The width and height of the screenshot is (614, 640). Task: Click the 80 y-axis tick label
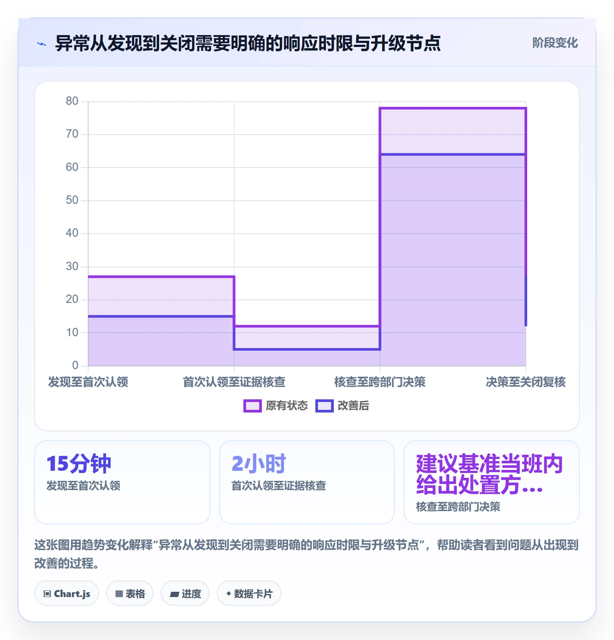click(72, 101)
